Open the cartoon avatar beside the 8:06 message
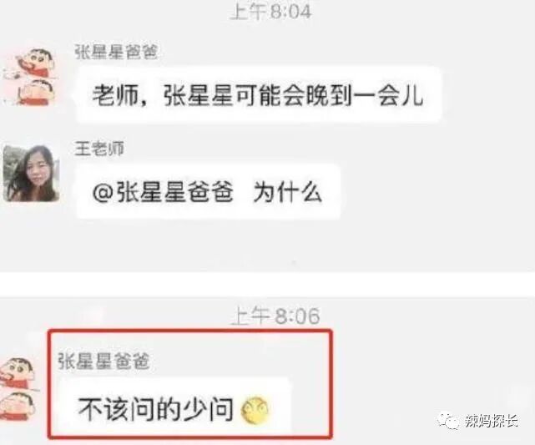 click(18, 389)
